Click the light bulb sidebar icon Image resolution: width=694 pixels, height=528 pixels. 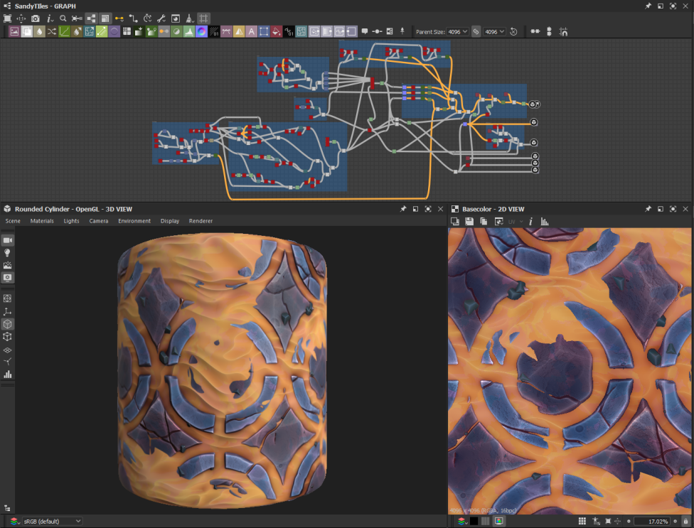(x=8, y=252)
